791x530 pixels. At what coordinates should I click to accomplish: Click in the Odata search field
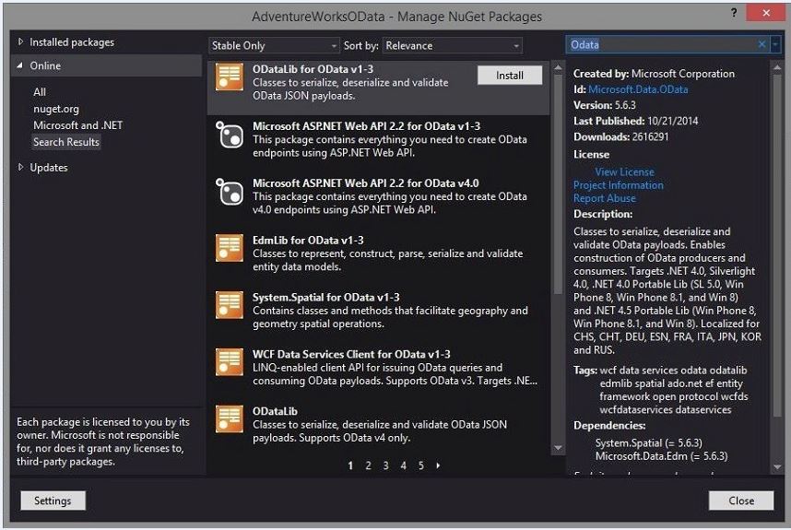(661, 45)
